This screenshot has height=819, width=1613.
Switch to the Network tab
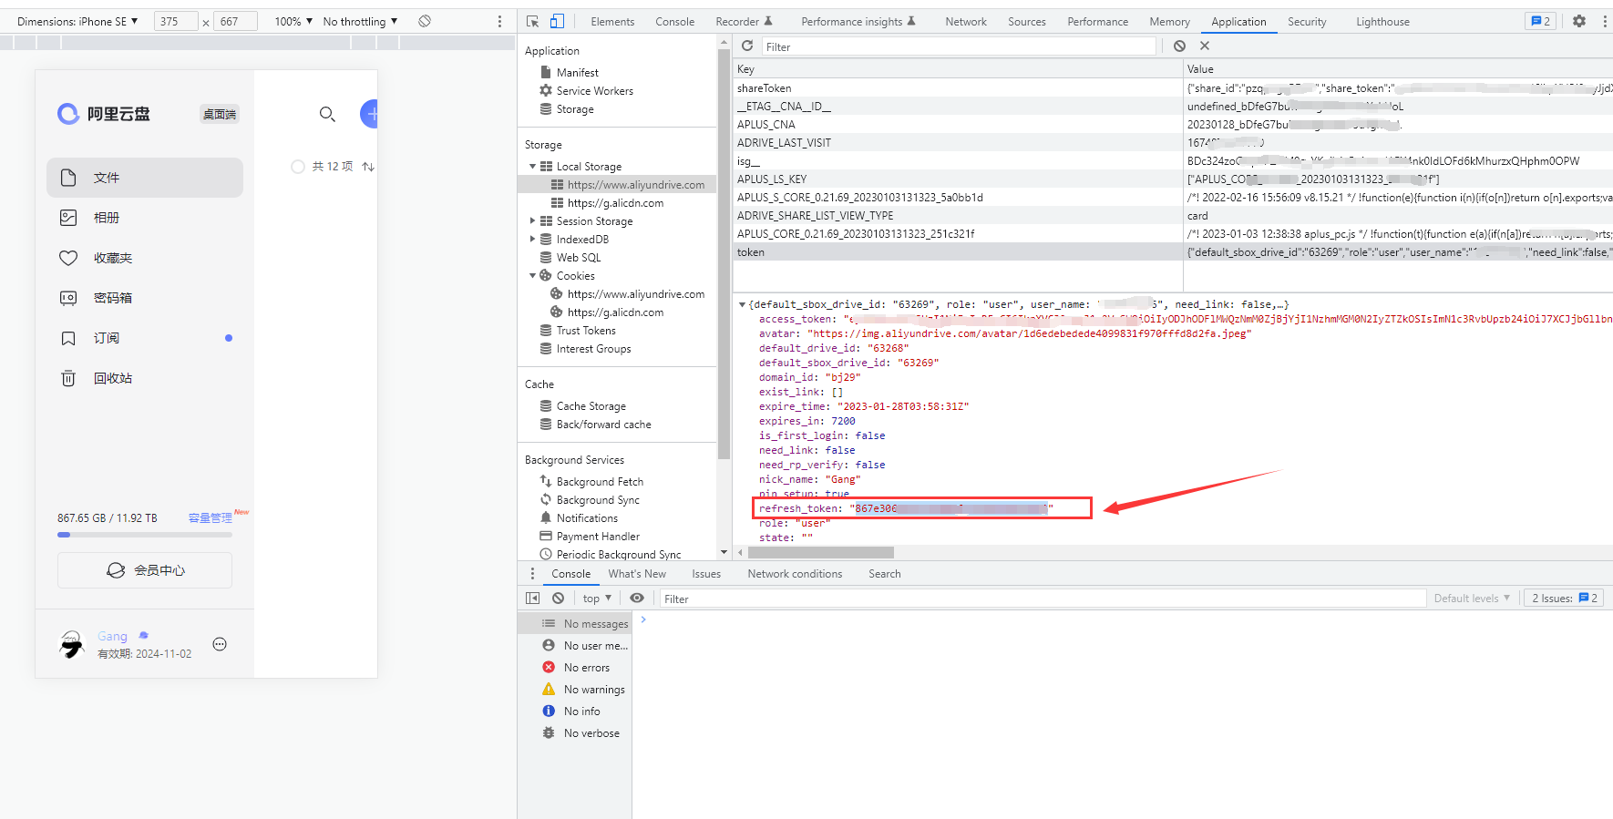[x=966, y=22]
